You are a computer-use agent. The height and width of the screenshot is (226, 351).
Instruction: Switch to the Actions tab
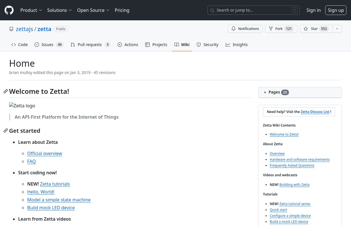pyautogui.click(x=128, y=45)
